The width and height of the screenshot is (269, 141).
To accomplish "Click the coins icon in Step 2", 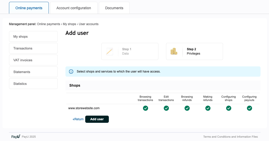I will (x=174, y=51).
